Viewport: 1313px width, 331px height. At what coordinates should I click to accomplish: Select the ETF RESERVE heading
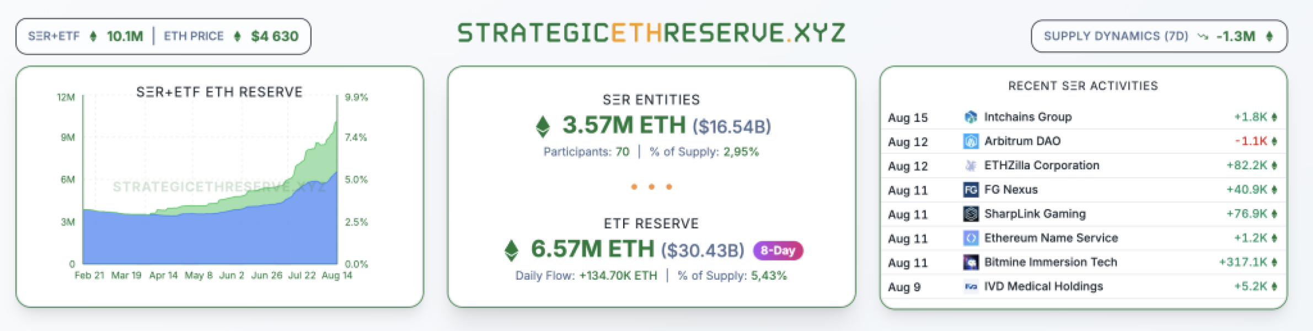651,223
